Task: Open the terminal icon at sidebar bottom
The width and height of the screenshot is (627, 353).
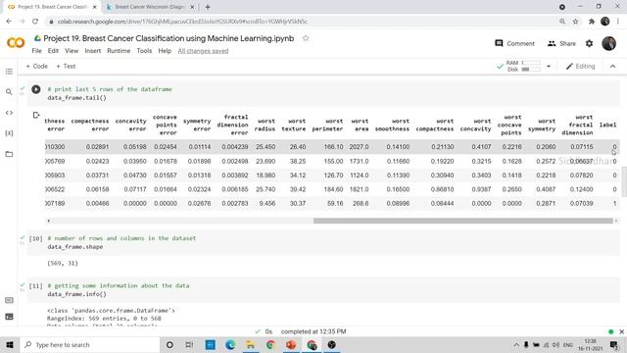Action: (x=9, y=317)
